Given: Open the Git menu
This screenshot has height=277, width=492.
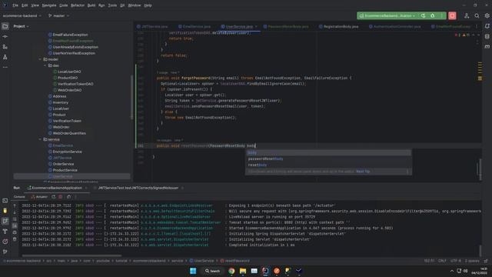Looking at the screenshot, I should point(122,5).
